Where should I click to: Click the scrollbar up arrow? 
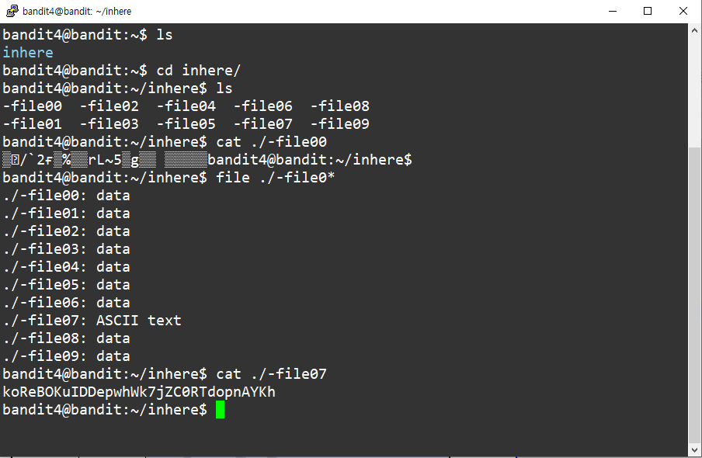694,30
